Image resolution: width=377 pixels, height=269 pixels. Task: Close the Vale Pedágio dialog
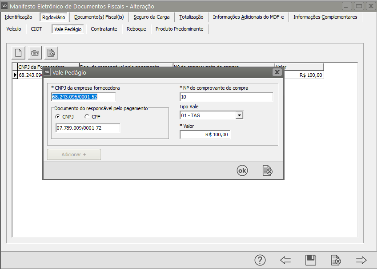pyautogui.click(x=277, y=72)
